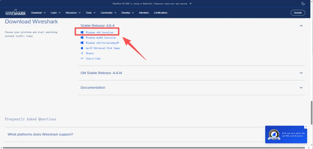Click the 'Frequently Asked Questions' heading

coord(30,119)
